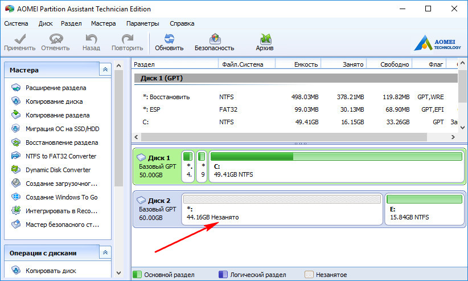
Task: Open the Безопасность toolbar icon
Action: (x=214, y=39)
